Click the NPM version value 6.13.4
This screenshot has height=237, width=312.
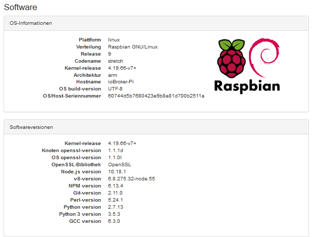(x=116, y=186)
